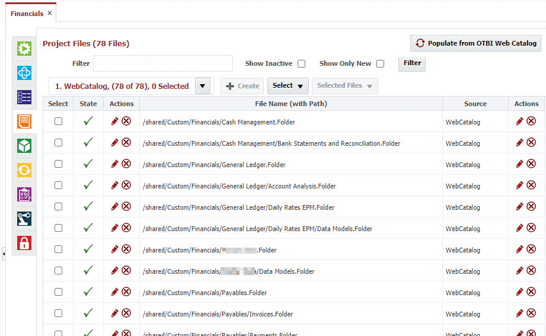
Task: Open the green play-gear sidebar icon
Action: [x=24, y=49]
